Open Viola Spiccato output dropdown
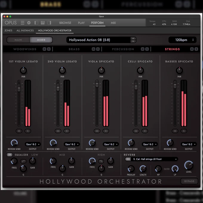203x203 pixels. pyautogui.click(x=111, y=144)
